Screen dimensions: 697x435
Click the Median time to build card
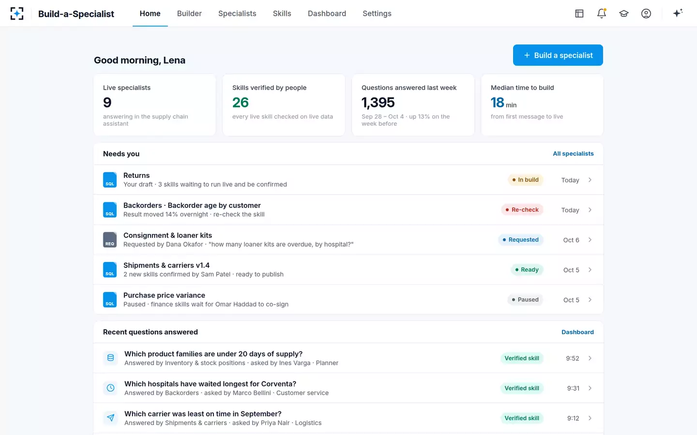pyautogui.click(x=542, y=105)
